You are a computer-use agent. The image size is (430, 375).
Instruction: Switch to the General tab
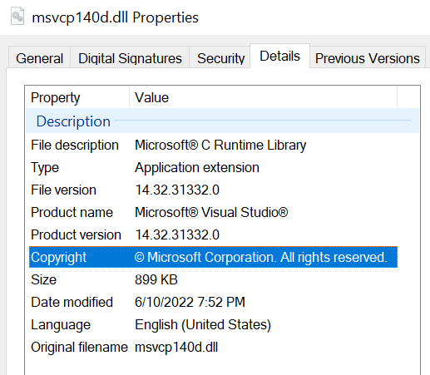pos(39,57)
